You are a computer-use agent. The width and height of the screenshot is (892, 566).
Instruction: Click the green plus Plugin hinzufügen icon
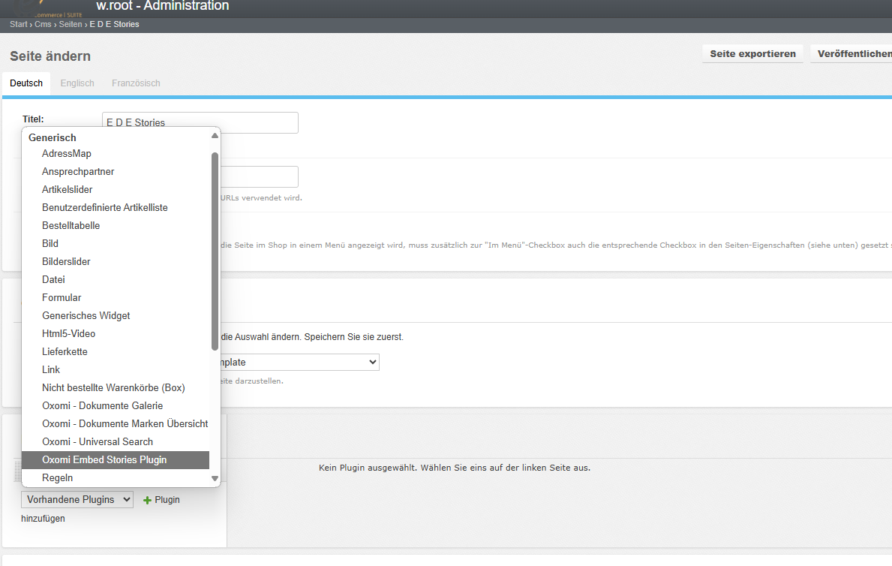click(x=148, y=500)
